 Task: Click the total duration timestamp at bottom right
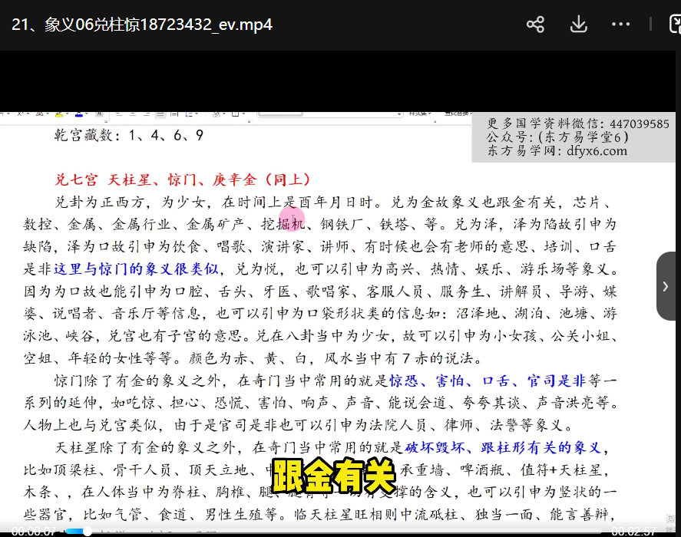pos(632,531)
